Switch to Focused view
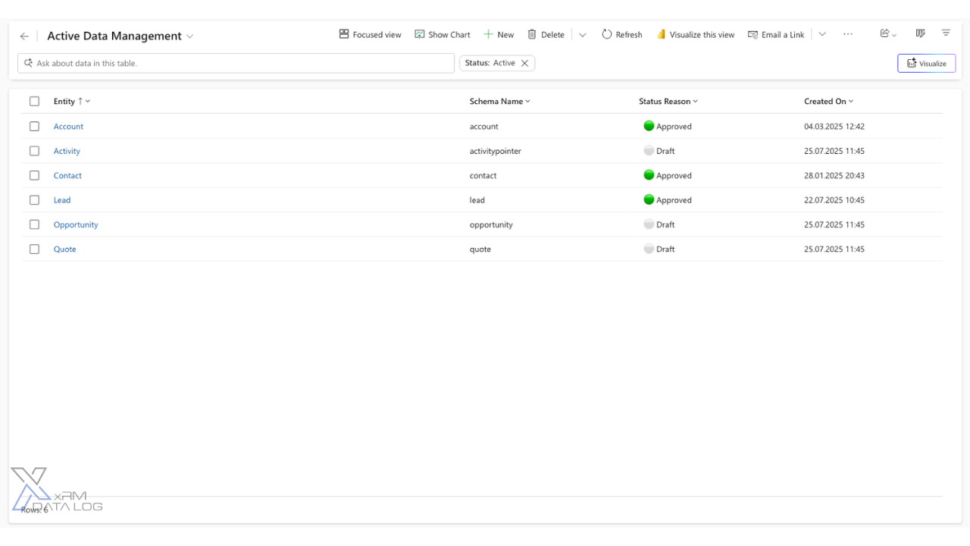Screen dimensions: 970x546 370,35
